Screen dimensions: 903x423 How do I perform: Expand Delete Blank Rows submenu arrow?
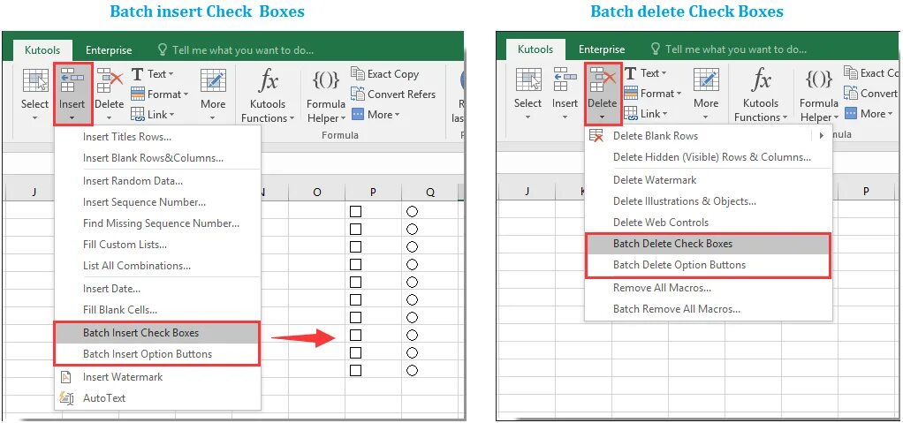click(821, 136)
